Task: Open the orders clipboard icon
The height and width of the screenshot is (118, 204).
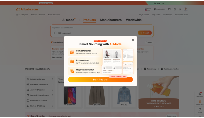Action: coord(174,9)
